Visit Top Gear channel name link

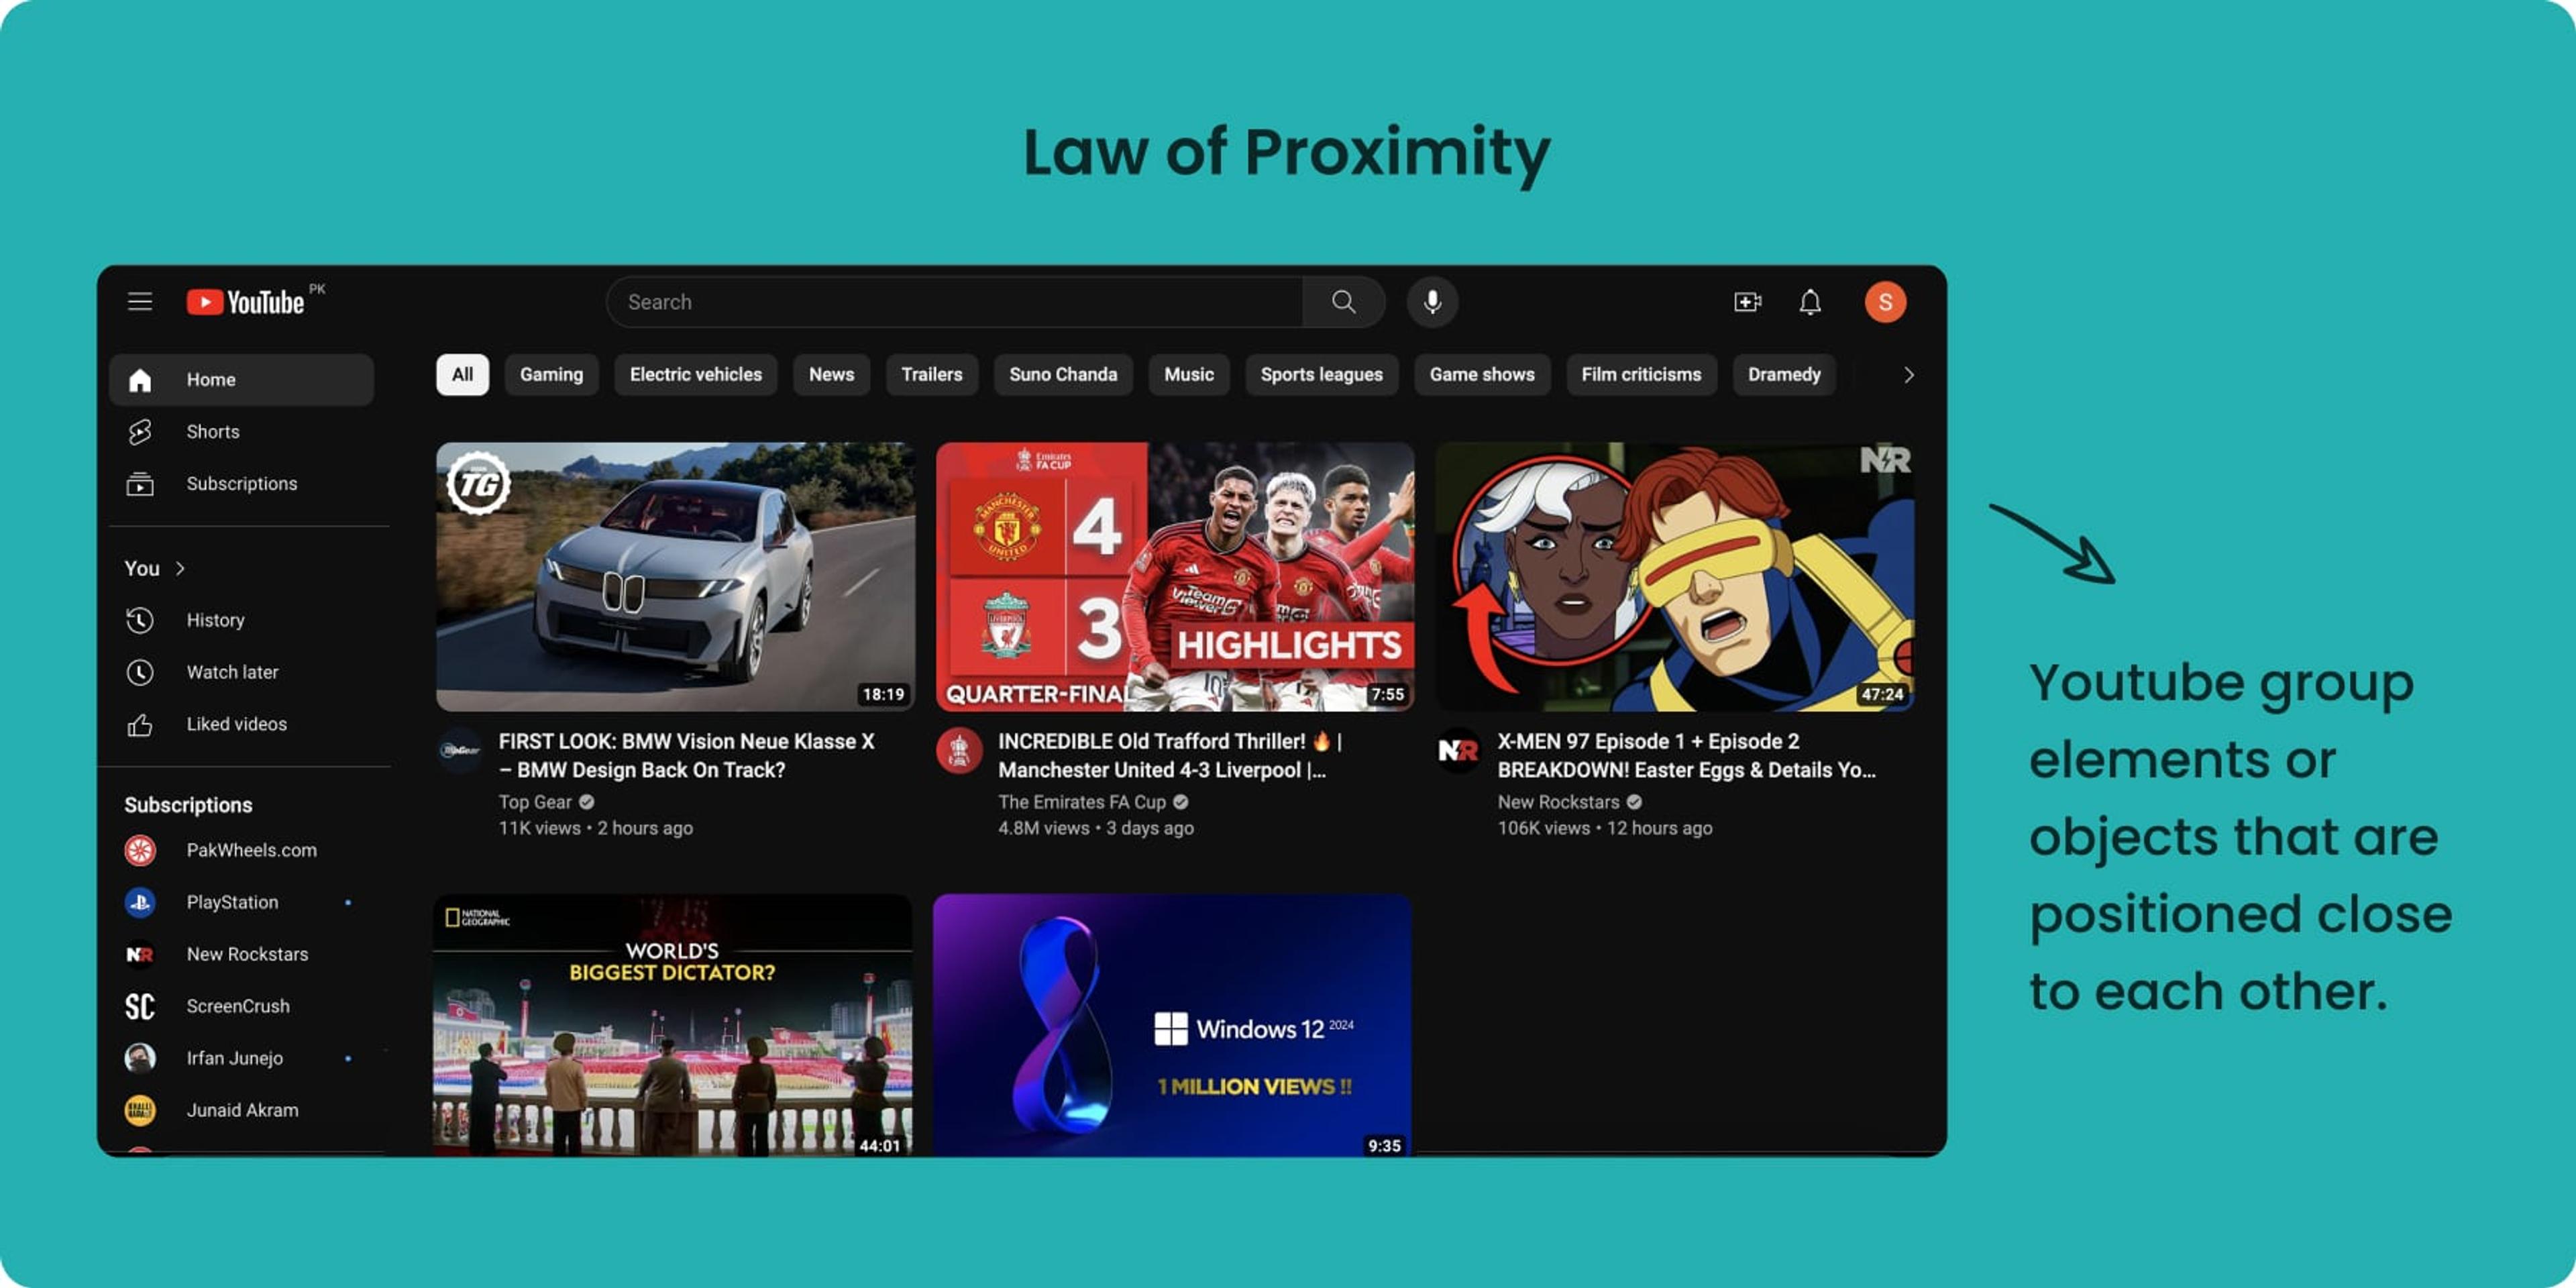(x=535, y=802)
